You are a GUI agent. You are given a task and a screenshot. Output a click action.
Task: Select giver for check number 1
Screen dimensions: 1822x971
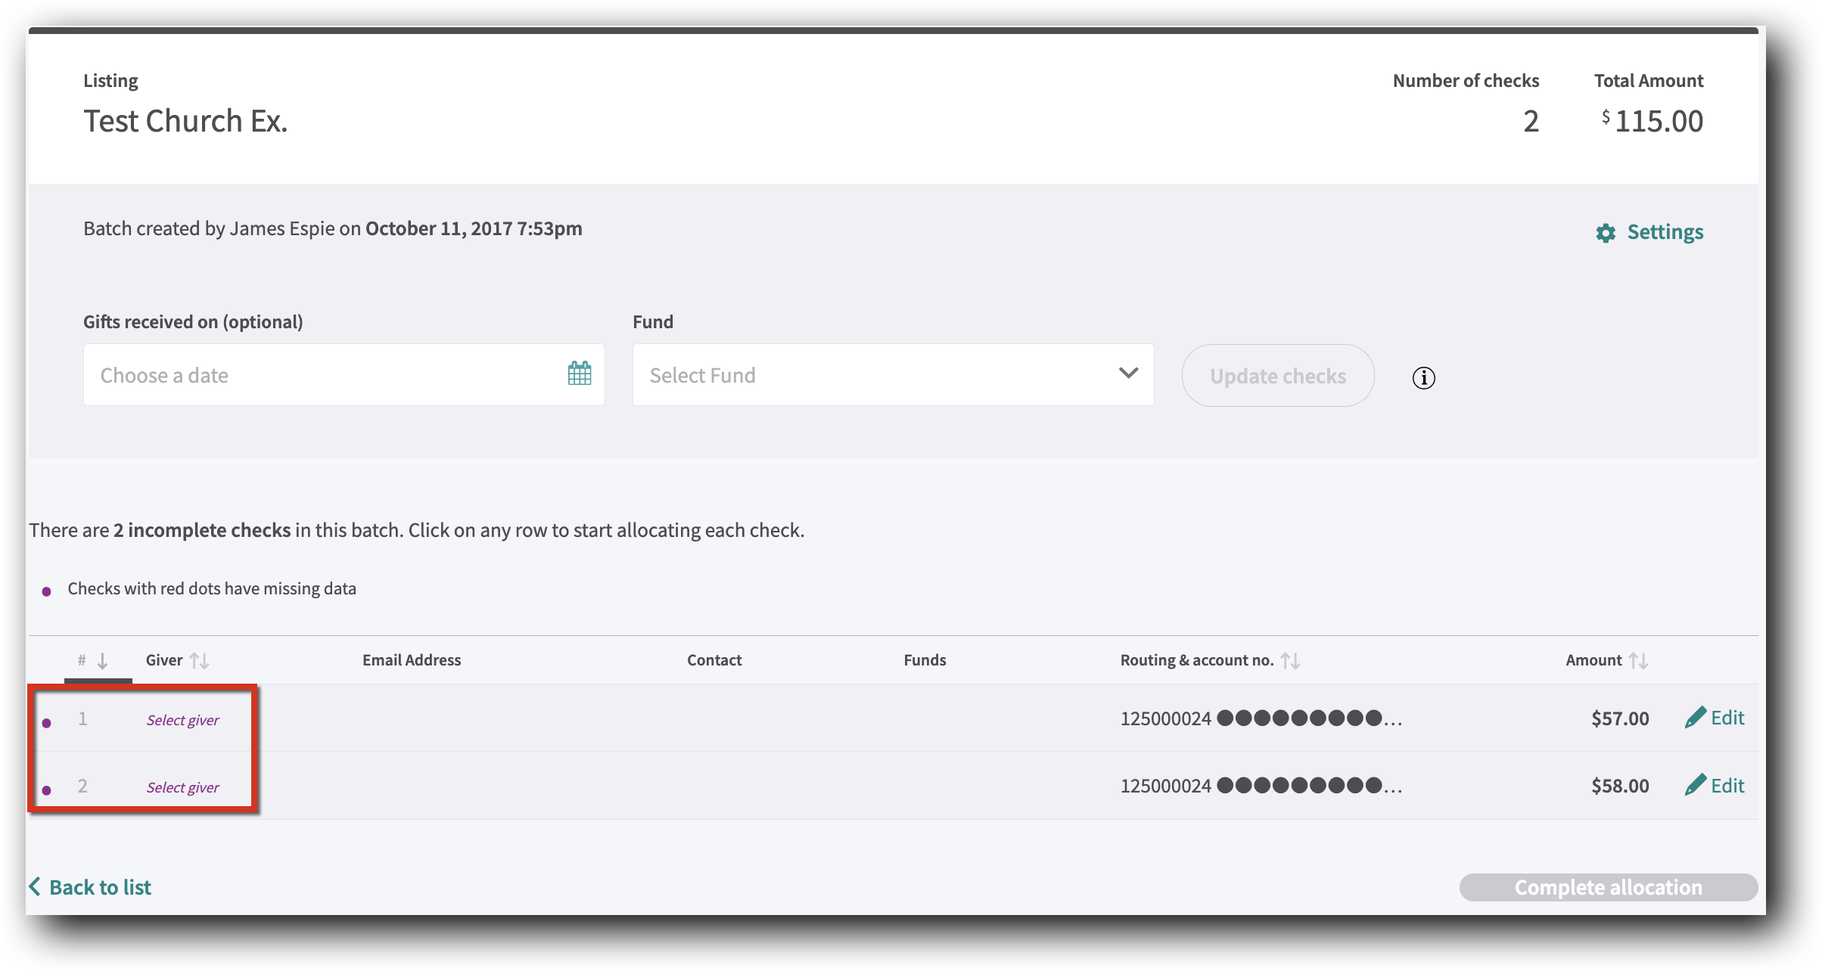(x=182, y=719)
